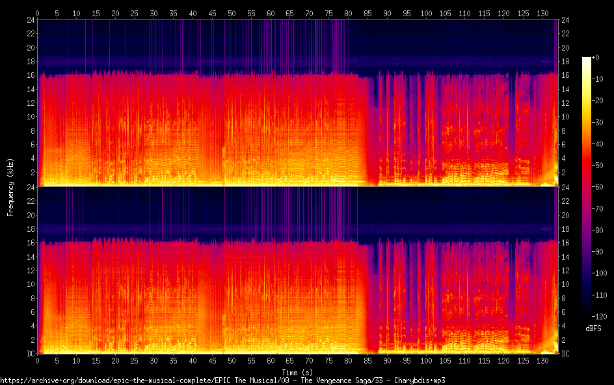Viewport: 614px width, 385px height.
Task: Click the top-right "24" kHz frequency label
Action: [565, 20]
